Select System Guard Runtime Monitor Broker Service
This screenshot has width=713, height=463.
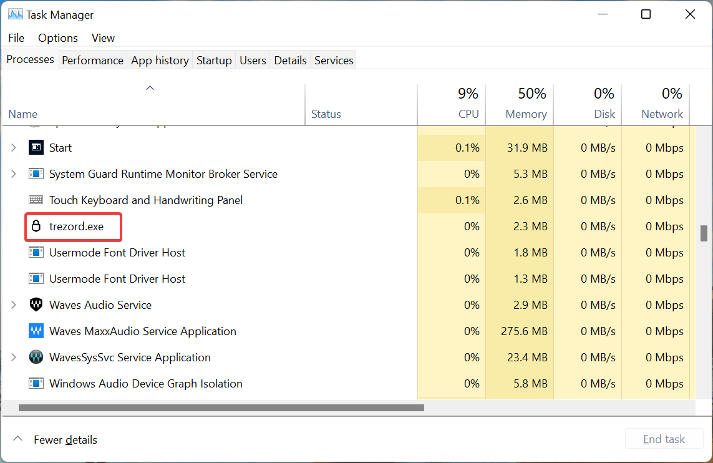[163, 173]
